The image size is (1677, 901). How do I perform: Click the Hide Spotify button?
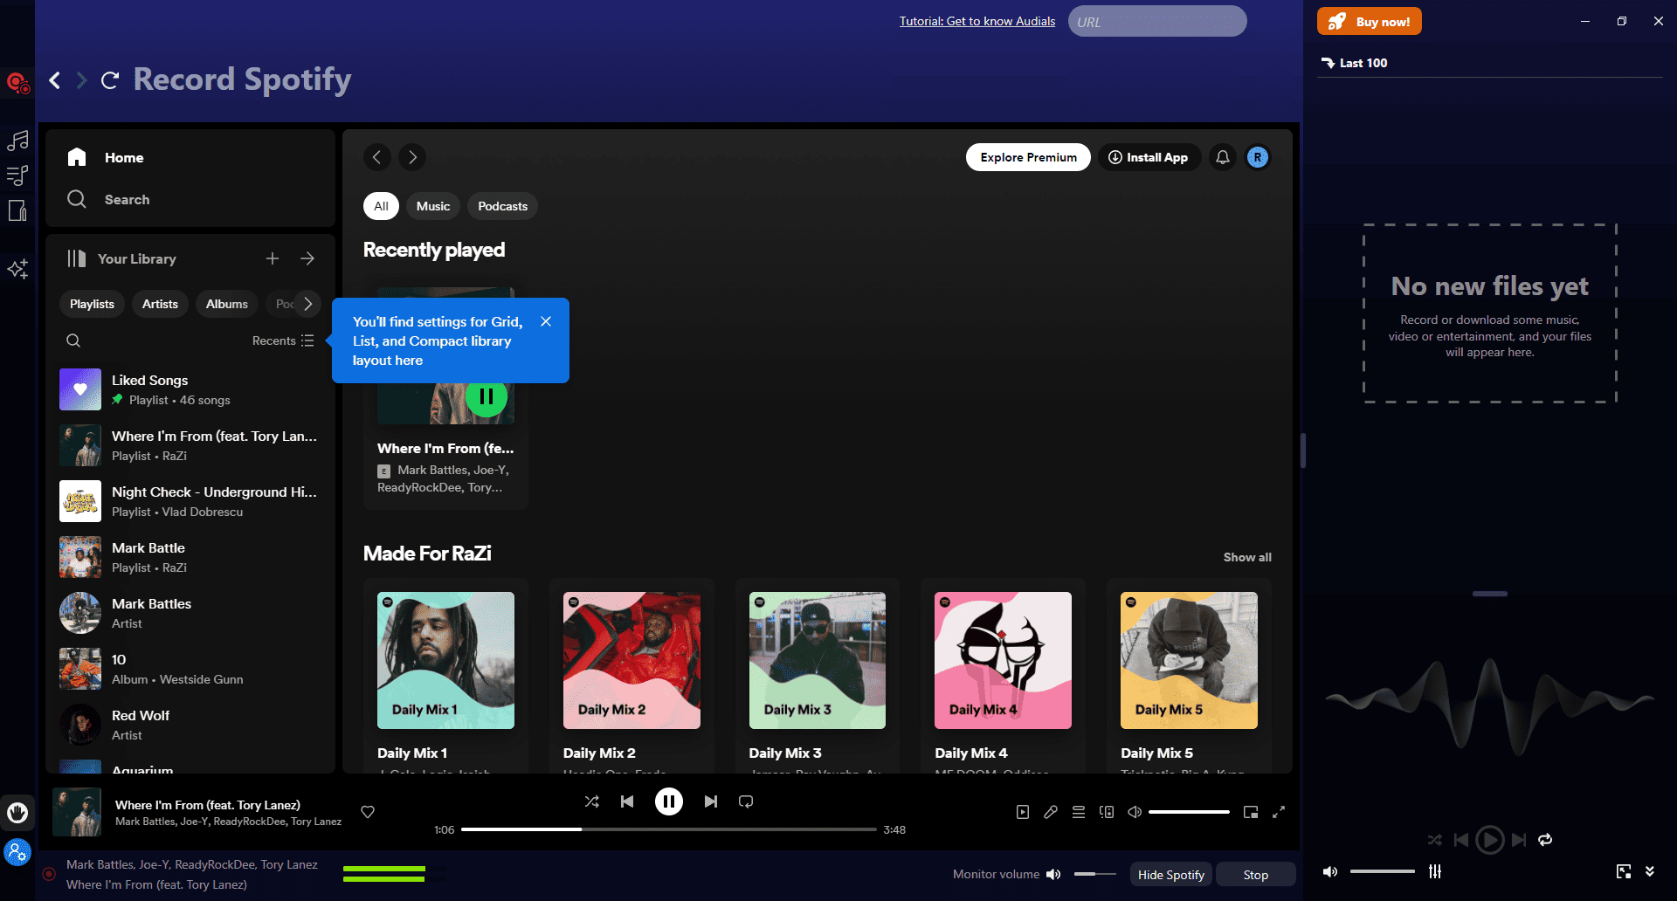1170,875
